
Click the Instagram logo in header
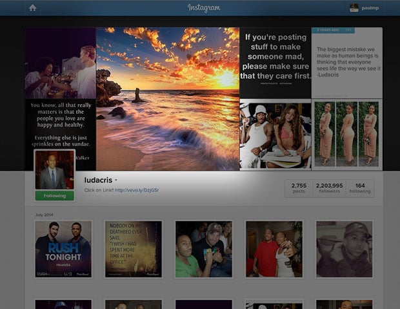tap(204, 8)
